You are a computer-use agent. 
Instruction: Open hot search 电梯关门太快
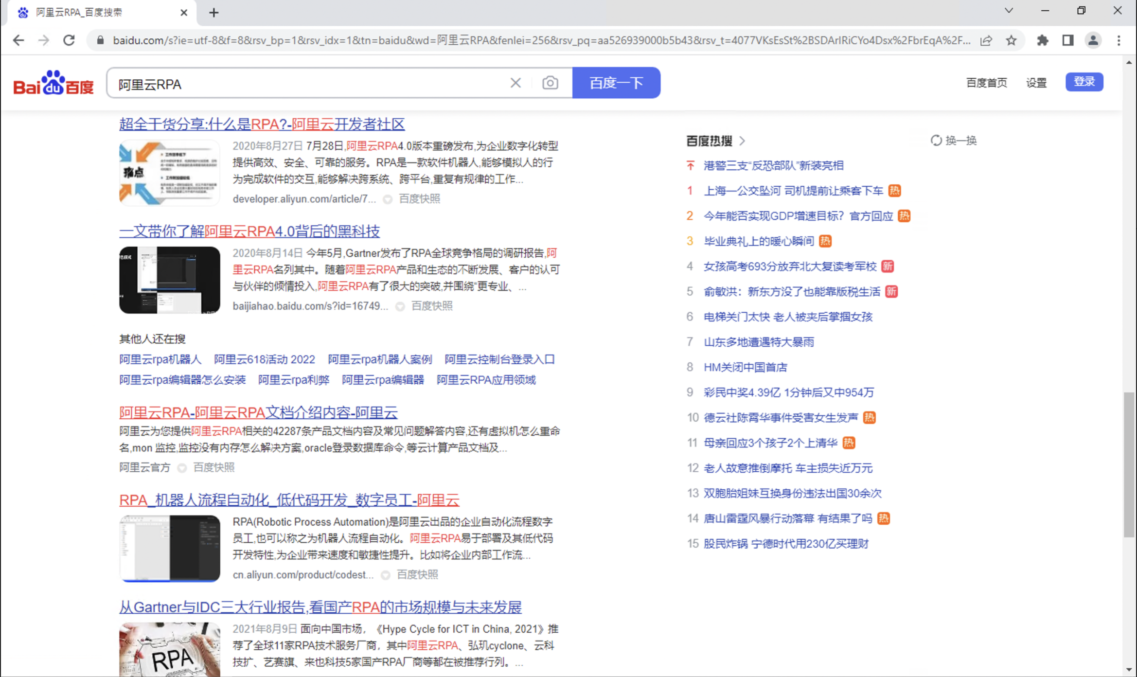pyautogui.click(x=788, y=317)
